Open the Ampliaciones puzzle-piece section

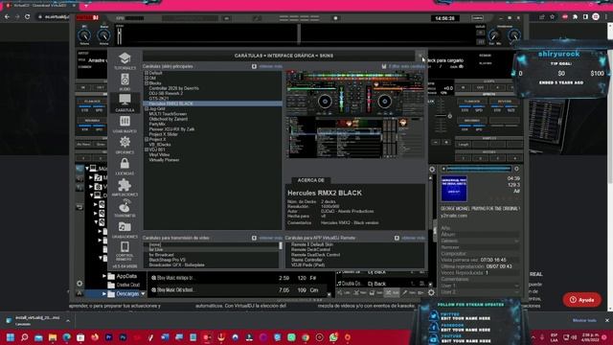pos(125,187)
